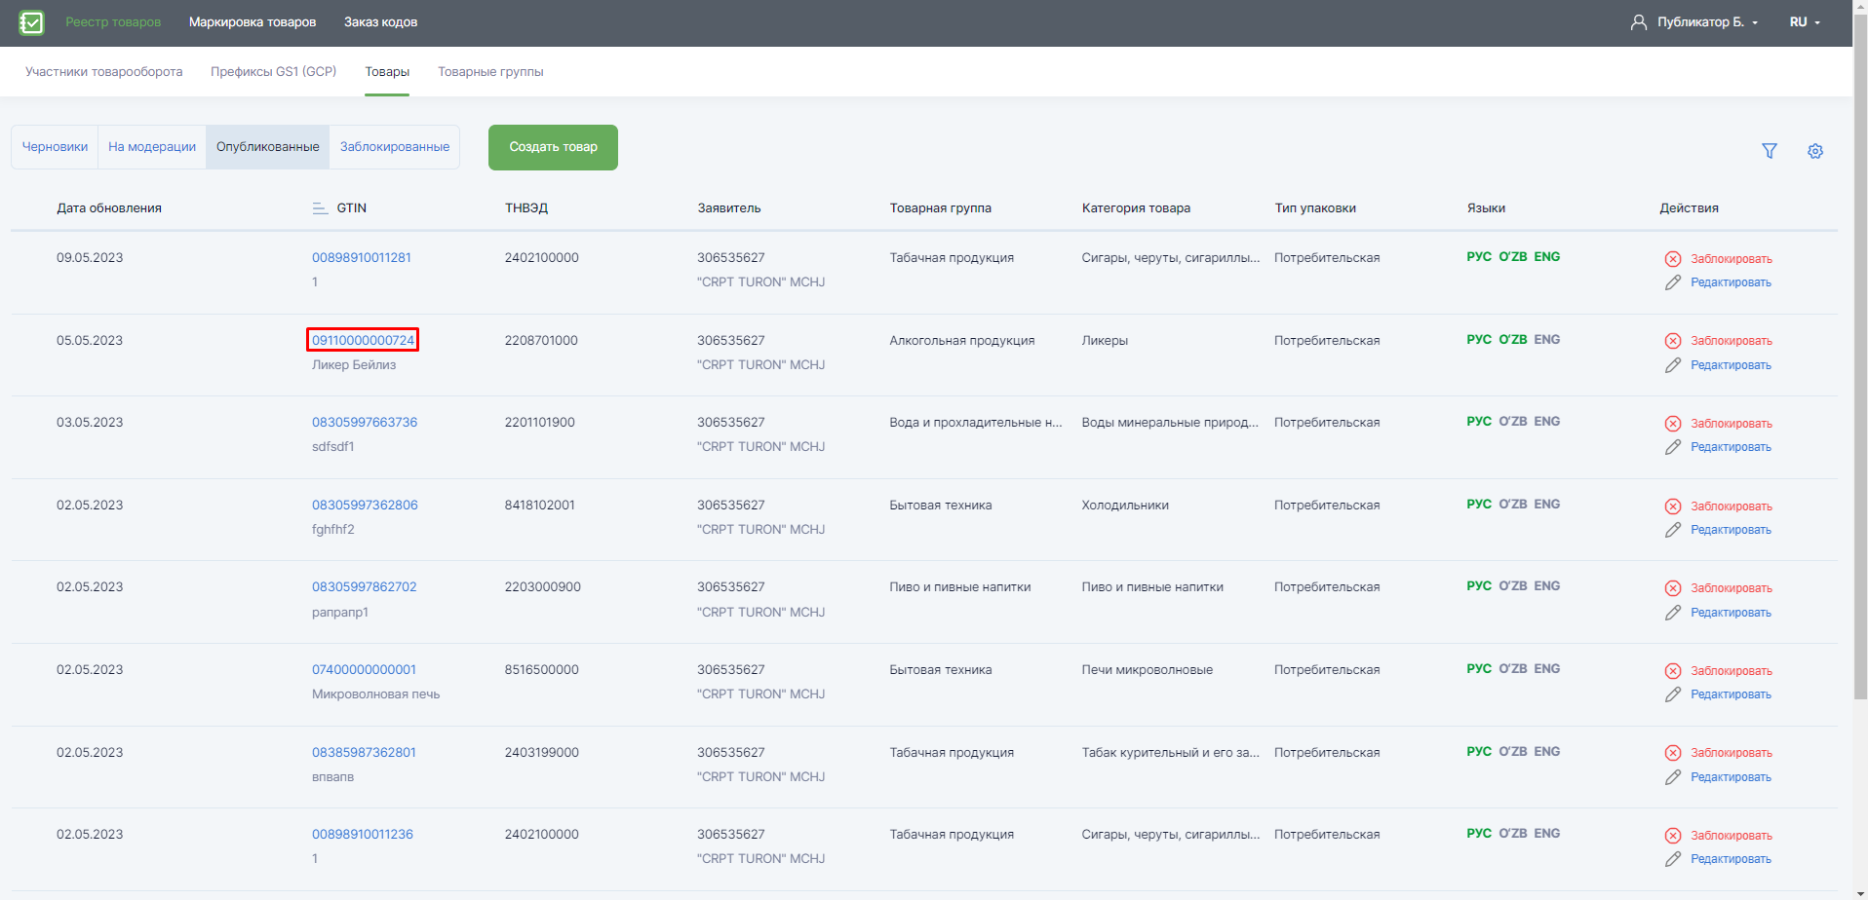Open Заказ кодов menu

[380, 22]
